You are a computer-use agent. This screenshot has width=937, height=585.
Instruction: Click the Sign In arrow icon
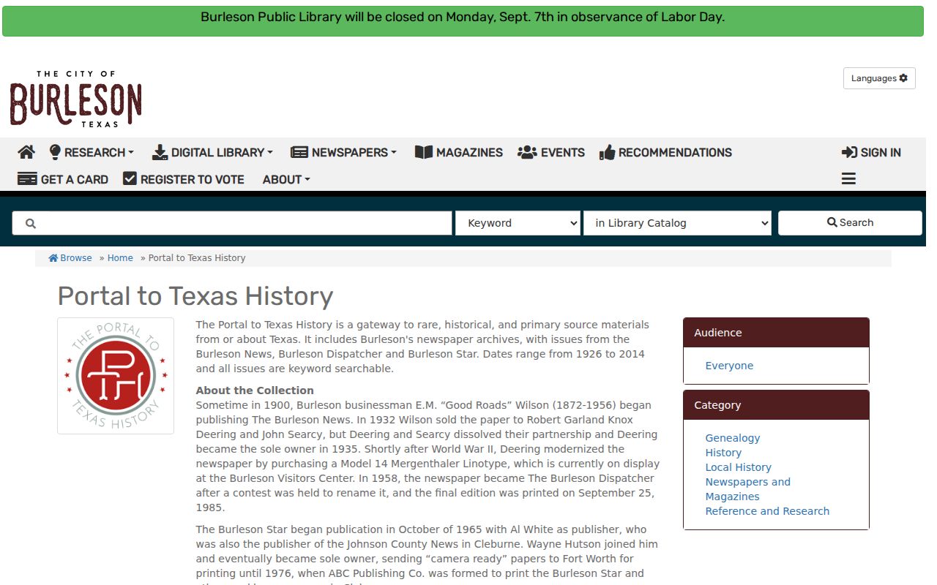point(849,152)
